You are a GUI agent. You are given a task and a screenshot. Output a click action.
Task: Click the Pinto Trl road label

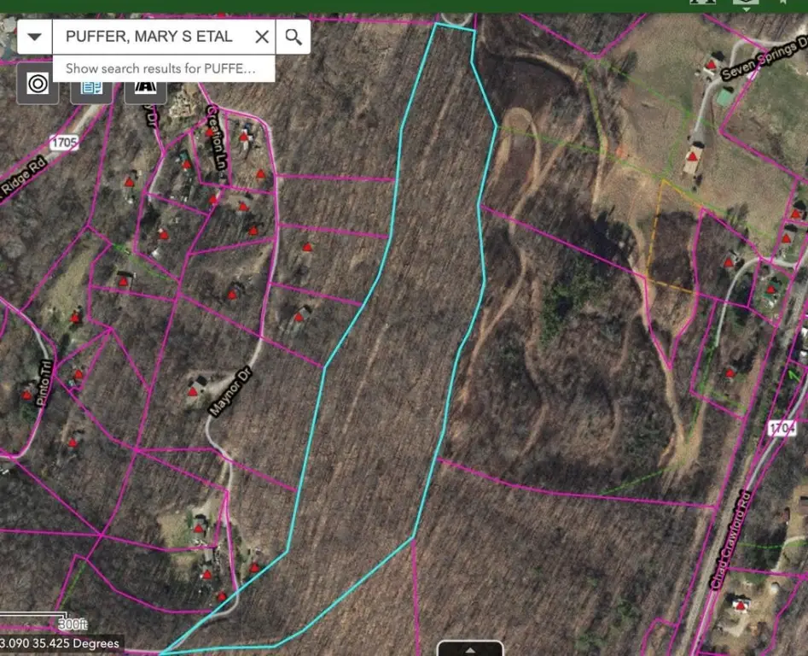click(x=46, y=383)
